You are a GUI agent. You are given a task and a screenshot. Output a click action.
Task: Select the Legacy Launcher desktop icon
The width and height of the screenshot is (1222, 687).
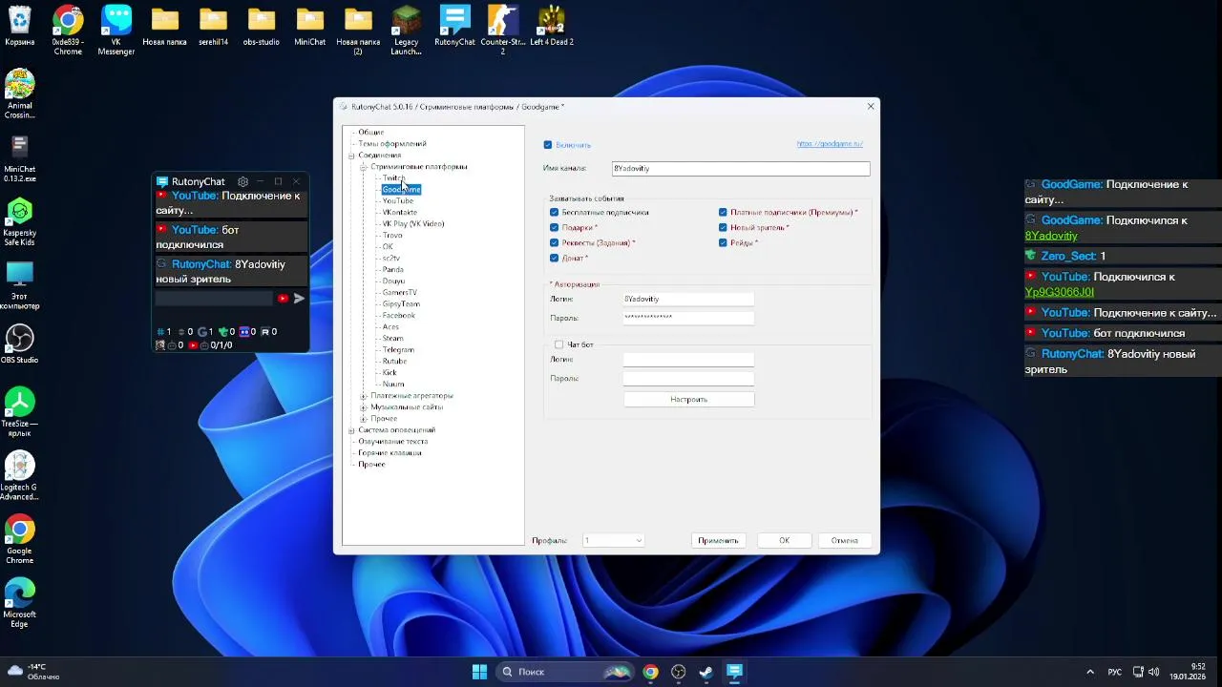407,31
